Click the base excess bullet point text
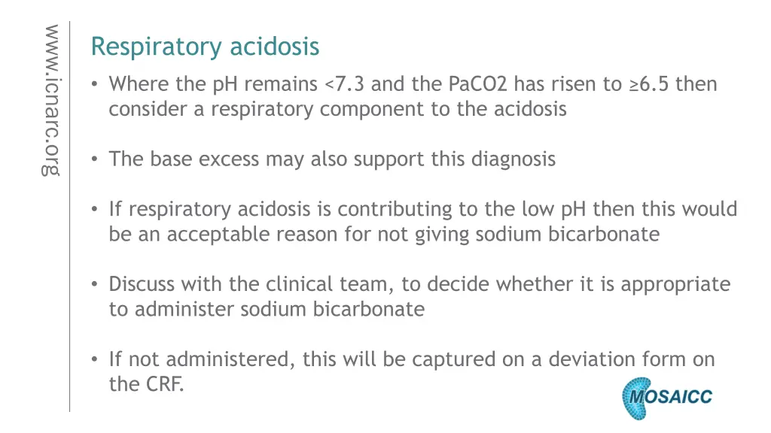Image resolution: width=771 pixels, height=433 pixels. (x=332, y=159)
